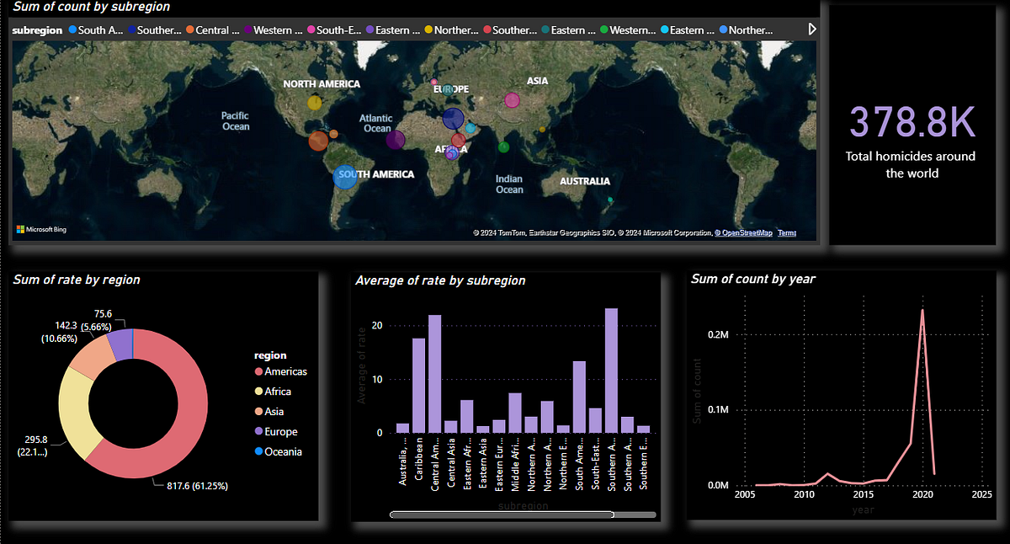Click the Microsoft Bing logo on the map
This screenshot has height=544, width=1010.
click(41, 228)
